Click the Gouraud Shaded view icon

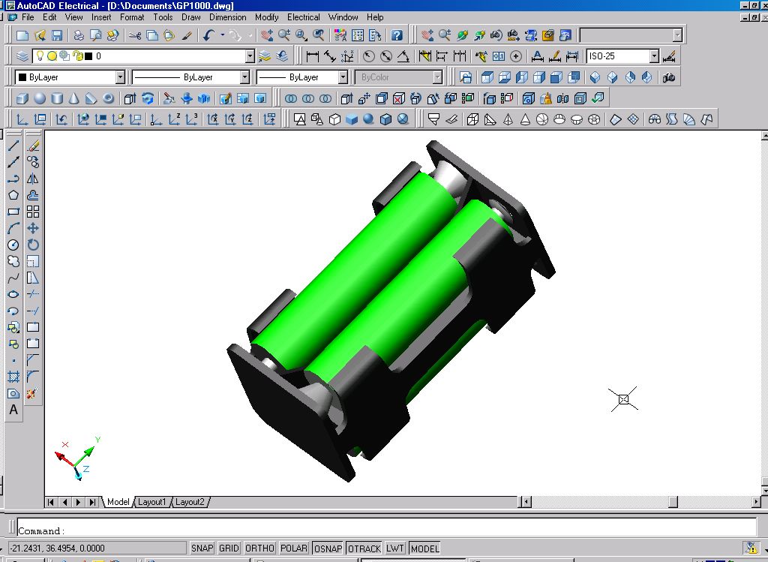click(x=368, y=119)
